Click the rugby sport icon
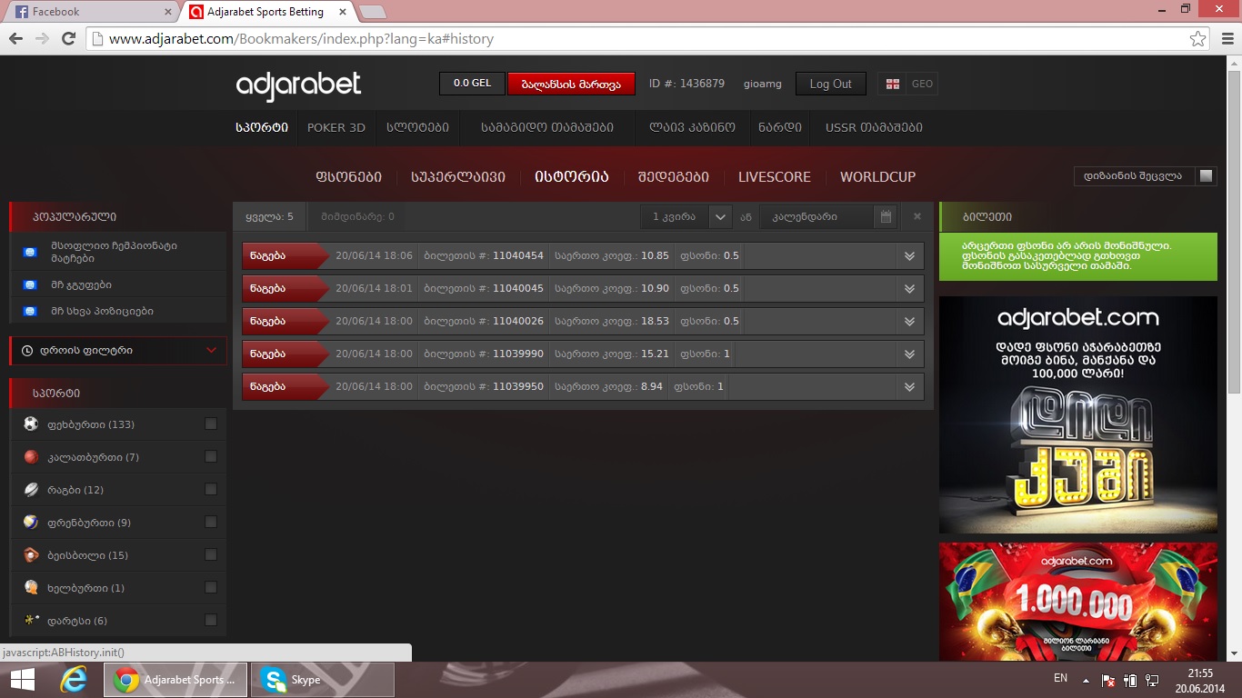Viewport: 1242px width, 698px height. 31,490
